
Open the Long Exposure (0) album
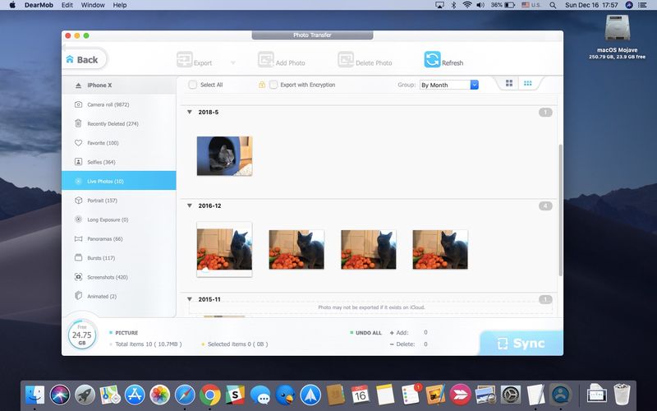tap(119, 219)
